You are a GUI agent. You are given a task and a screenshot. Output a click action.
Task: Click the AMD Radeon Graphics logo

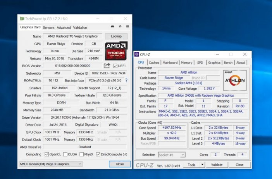pos(116,51)
